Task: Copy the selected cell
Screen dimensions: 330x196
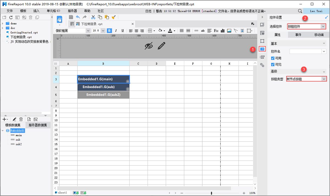Action: click(100, 17)
